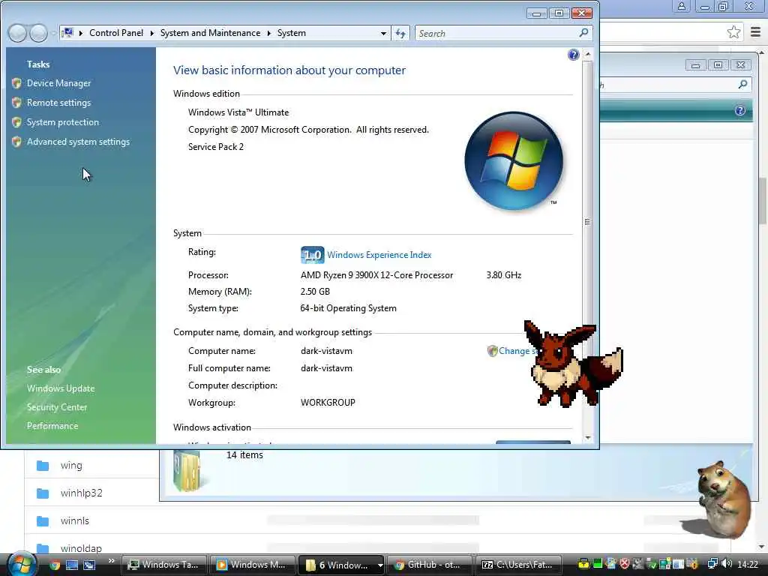Click the System window scroll up arrow
Screen dimensions: 768x576
(x=588, y=54)
